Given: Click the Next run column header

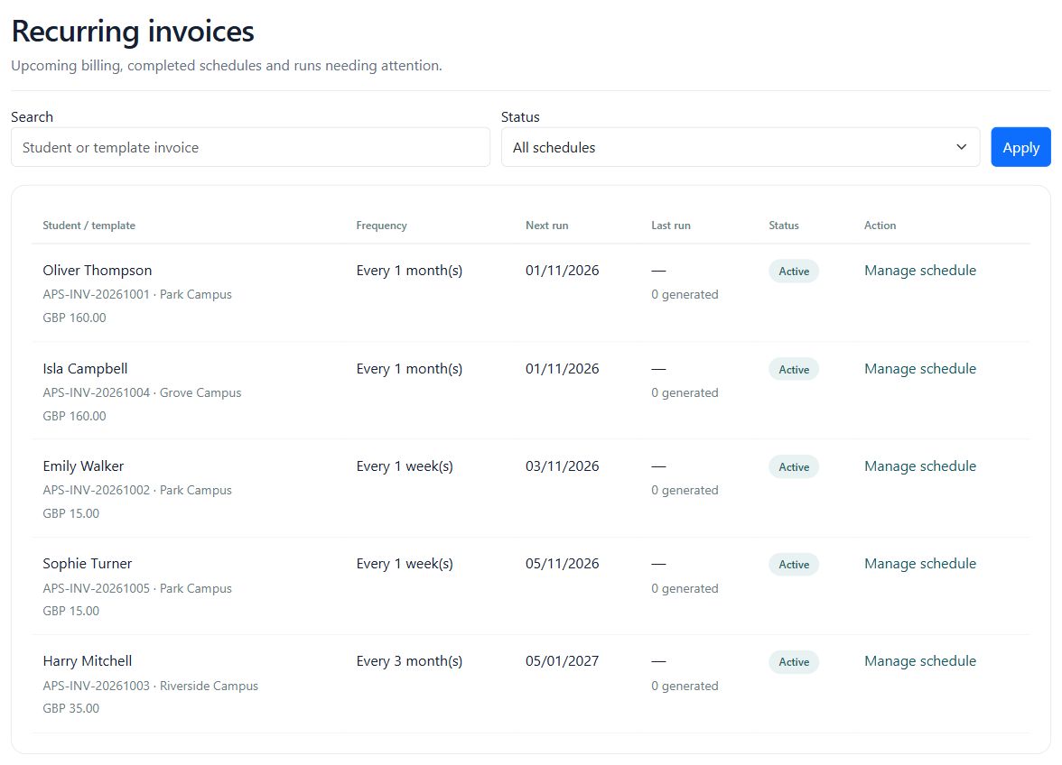Looking at the screenshot, I should pyautogui.click(x=546, y=226).
